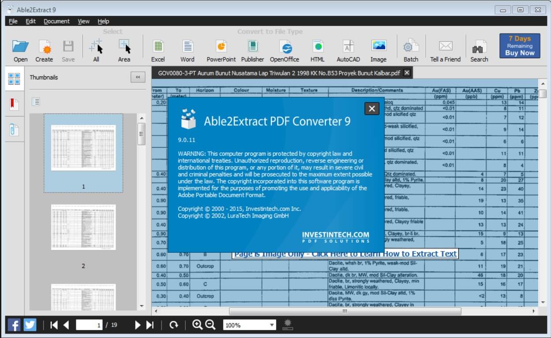This screenshot has width=551, height=338.
Task: Select the Word conversion icon
Action: [187, 49]
